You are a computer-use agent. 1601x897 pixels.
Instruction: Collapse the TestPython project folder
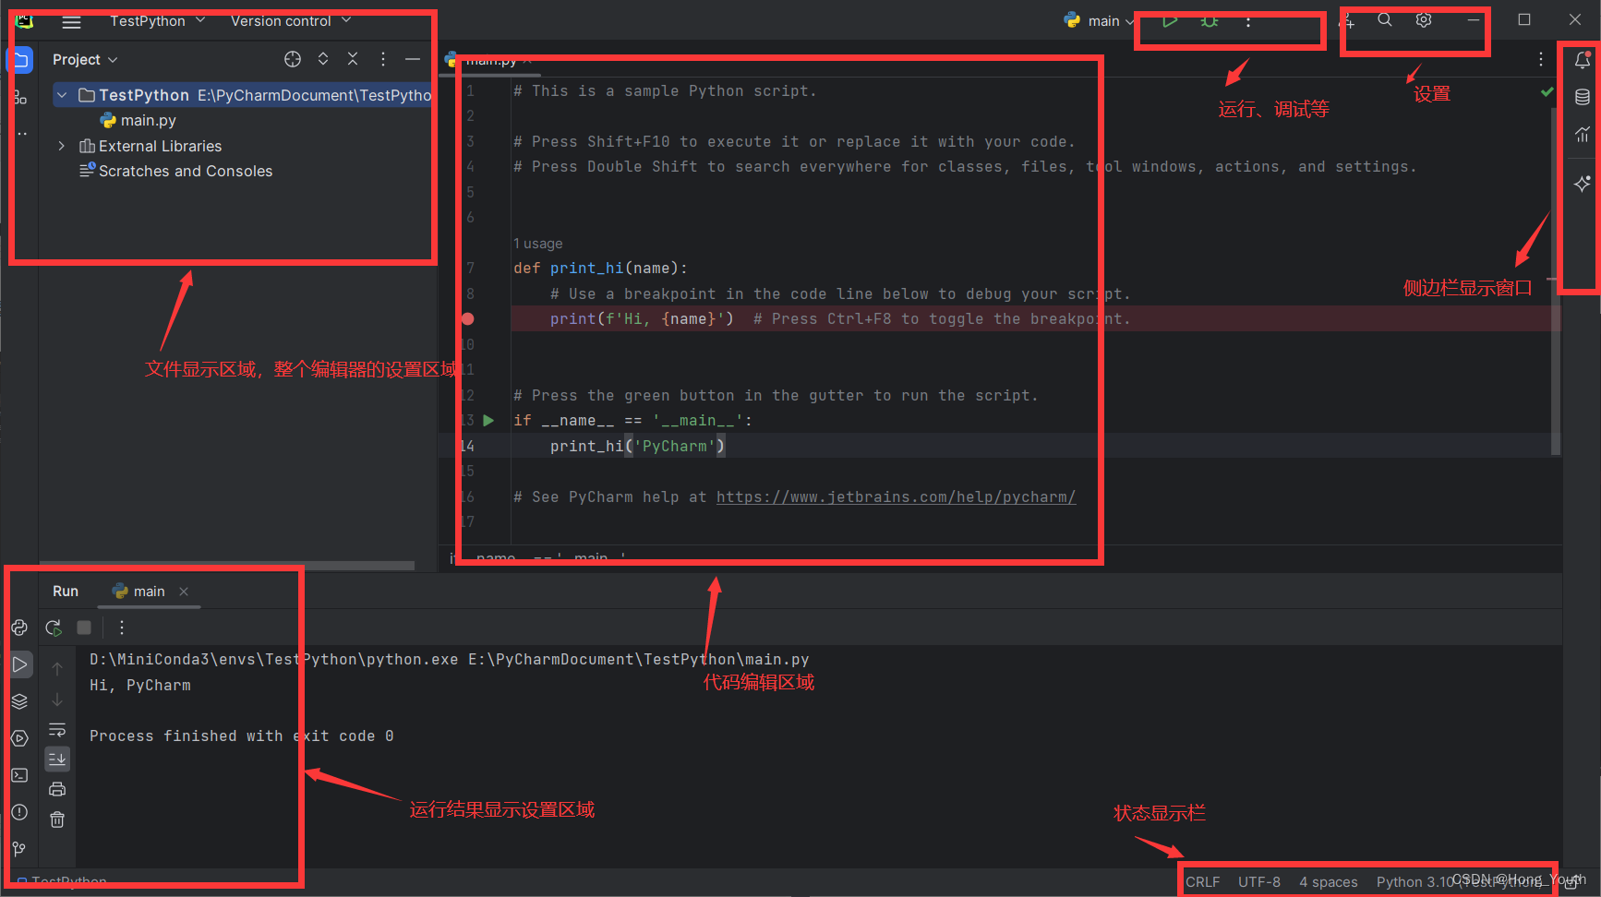point(62,95)
